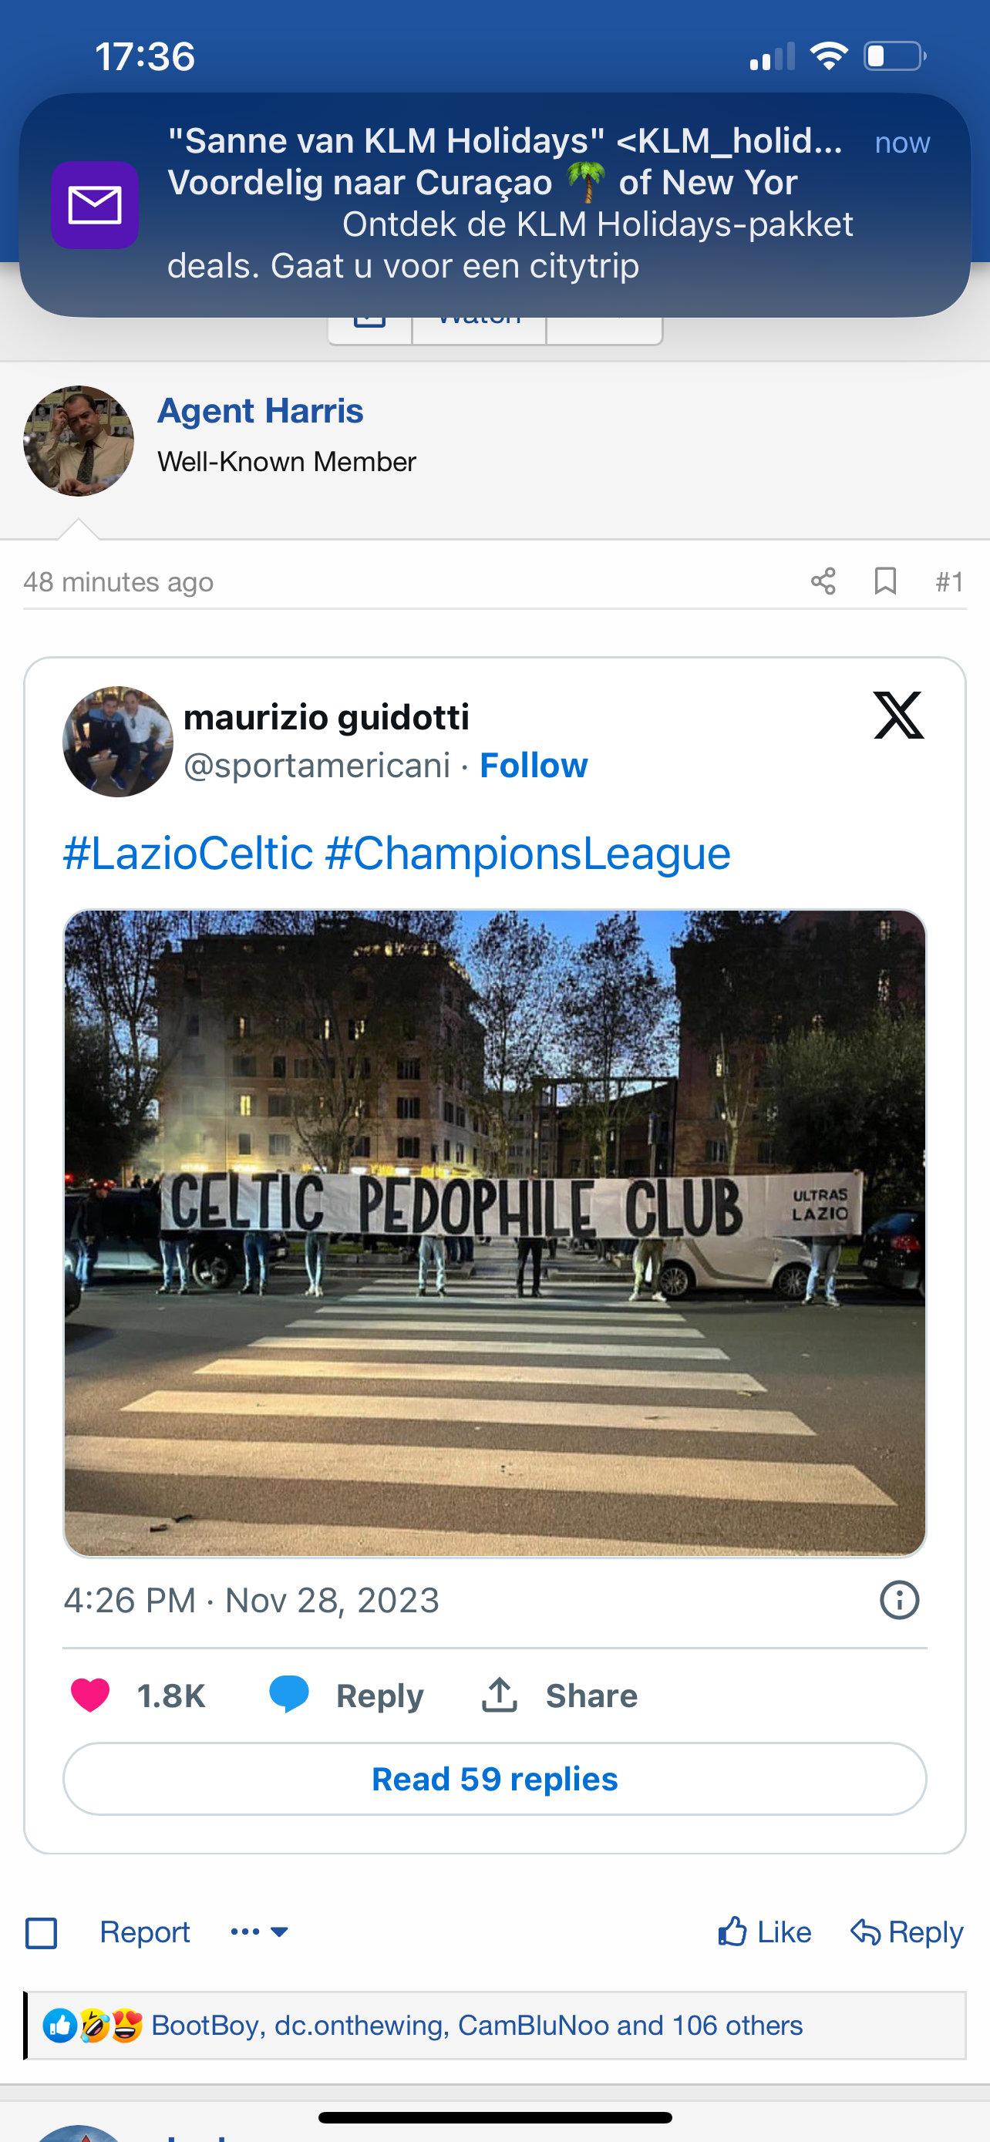Open the reactions list with 106 others
990x2142 pixels.
pyautogui.click(x=477, y=2025)
